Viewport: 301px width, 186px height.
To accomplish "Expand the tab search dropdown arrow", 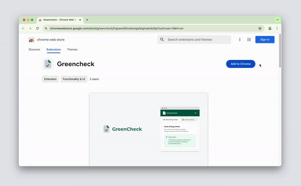I will click(277, 20).
